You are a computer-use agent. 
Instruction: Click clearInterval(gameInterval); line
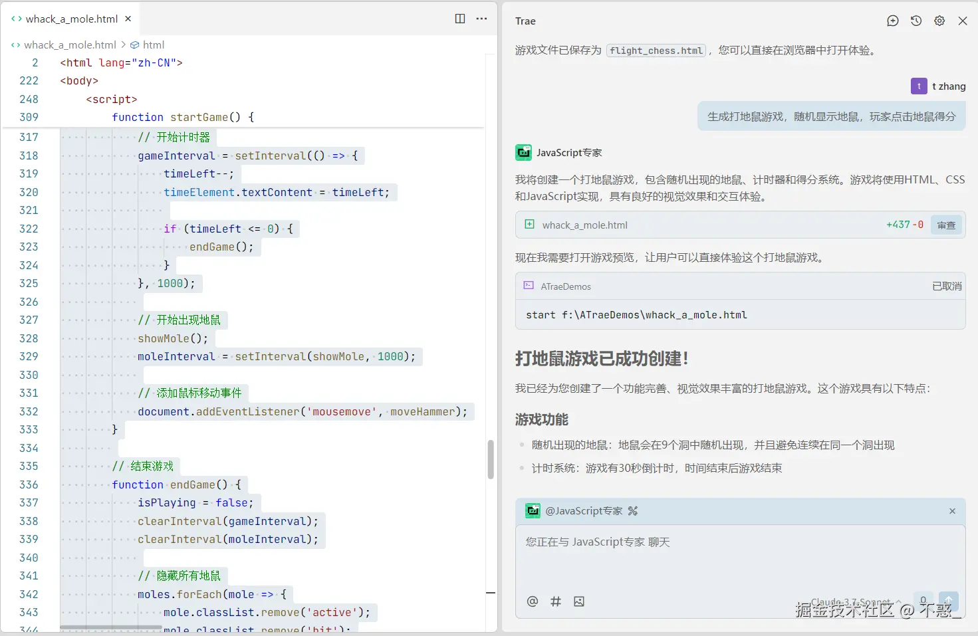click(228, 521)
